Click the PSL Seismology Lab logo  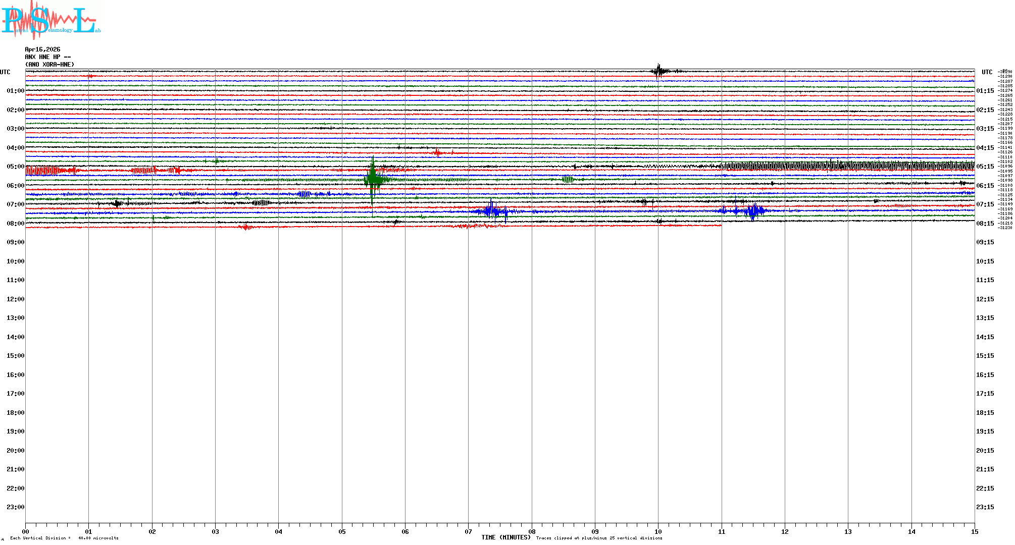(x=50, y=20)
